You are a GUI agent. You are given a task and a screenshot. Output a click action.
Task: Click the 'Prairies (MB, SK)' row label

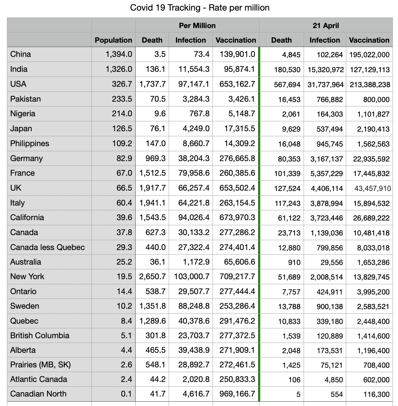coord(40,364)
